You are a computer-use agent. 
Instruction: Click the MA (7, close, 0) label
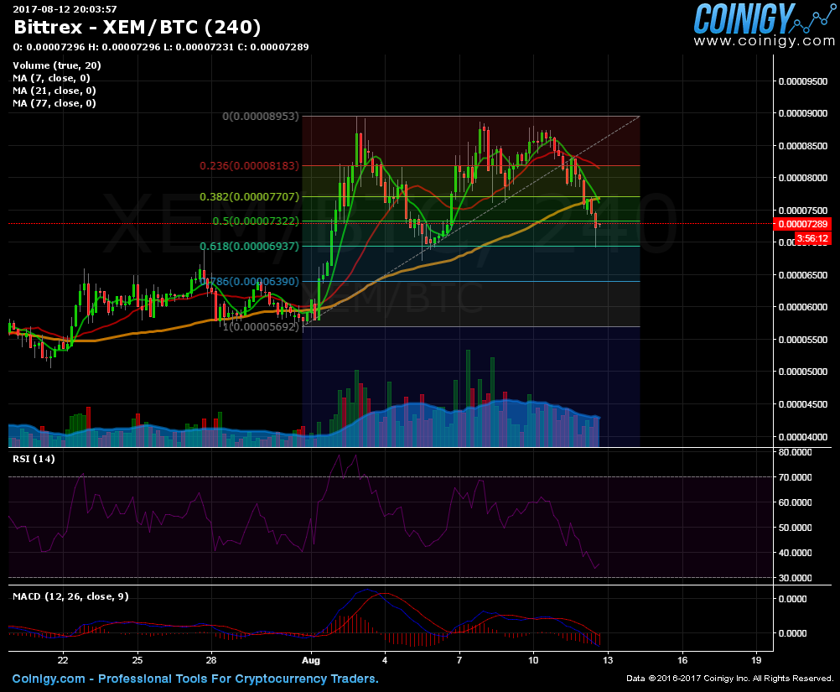click(51, 78)
